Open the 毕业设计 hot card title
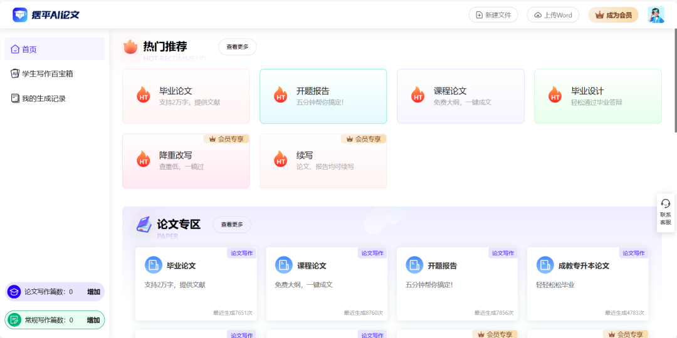This screenshot has width=677, height=338. tap(587, 91)
